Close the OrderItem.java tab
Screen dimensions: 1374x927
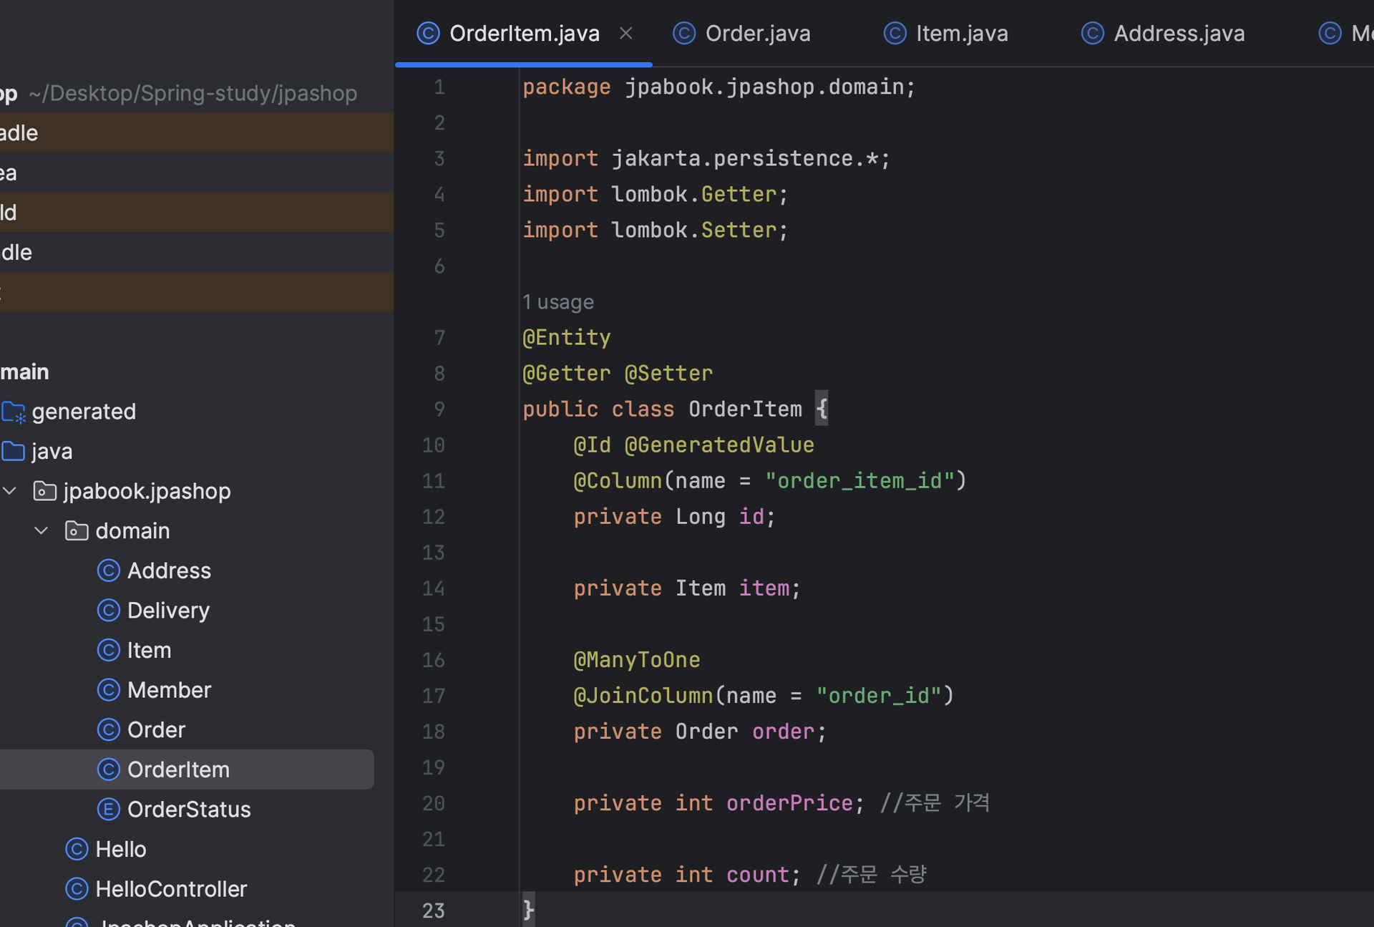[626, 33]
